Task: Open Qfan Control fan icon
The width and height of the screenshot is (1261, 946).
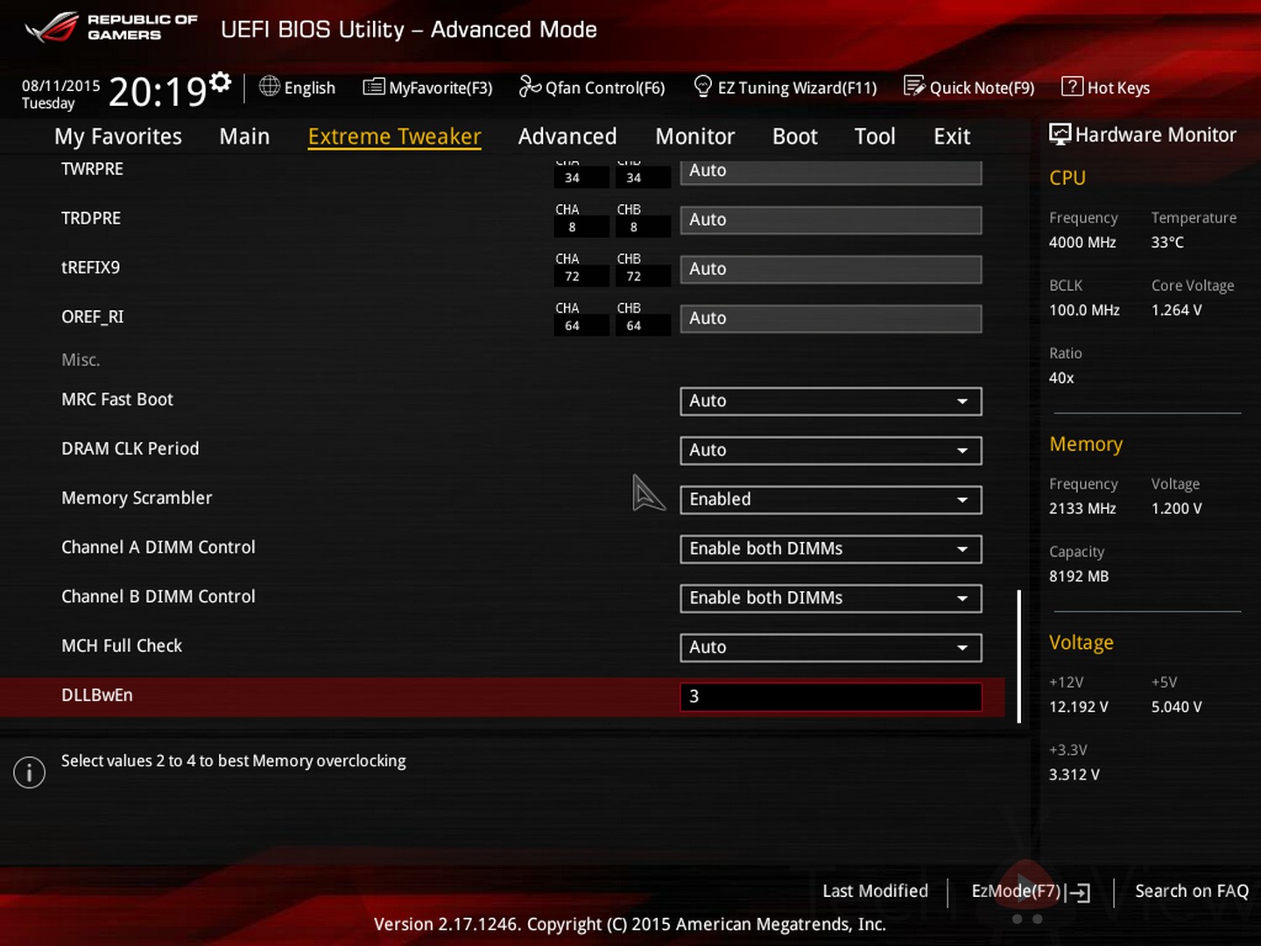Action: pos(530,86)
